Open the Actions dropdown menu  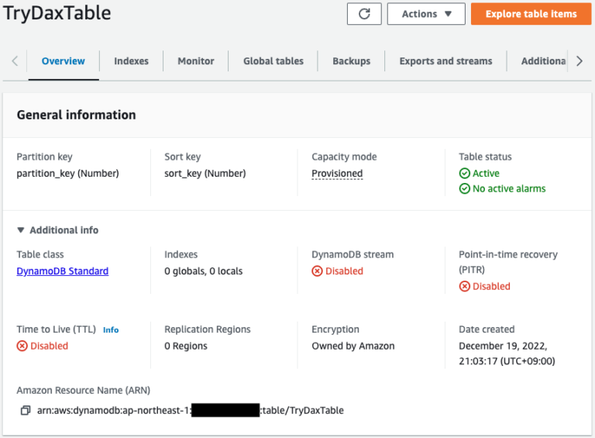tap(425, 14)
